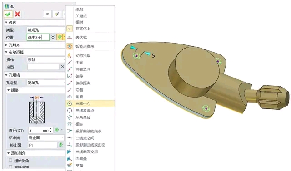Screen dimensions: 291x171
Task: Select the 草图 icon entry
Action: coord(90,165)
